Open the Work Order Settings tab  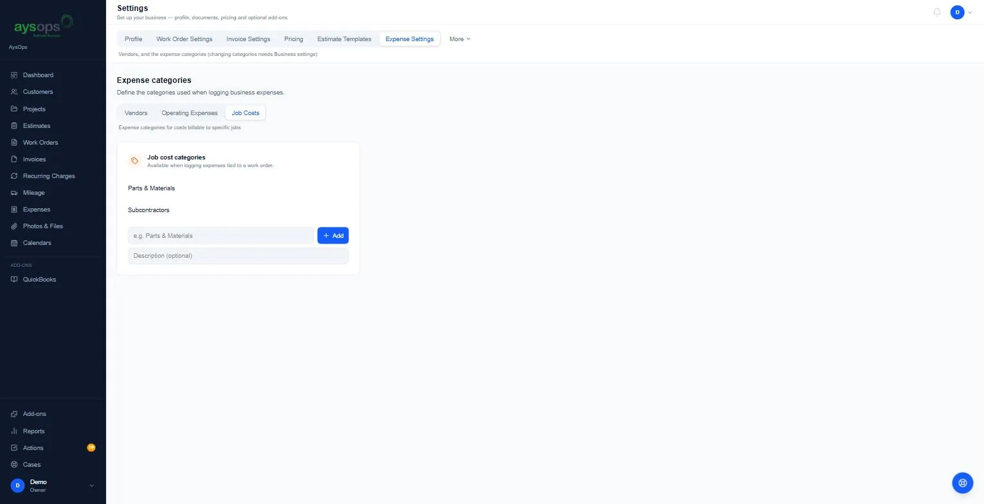(x=184, y=39)
